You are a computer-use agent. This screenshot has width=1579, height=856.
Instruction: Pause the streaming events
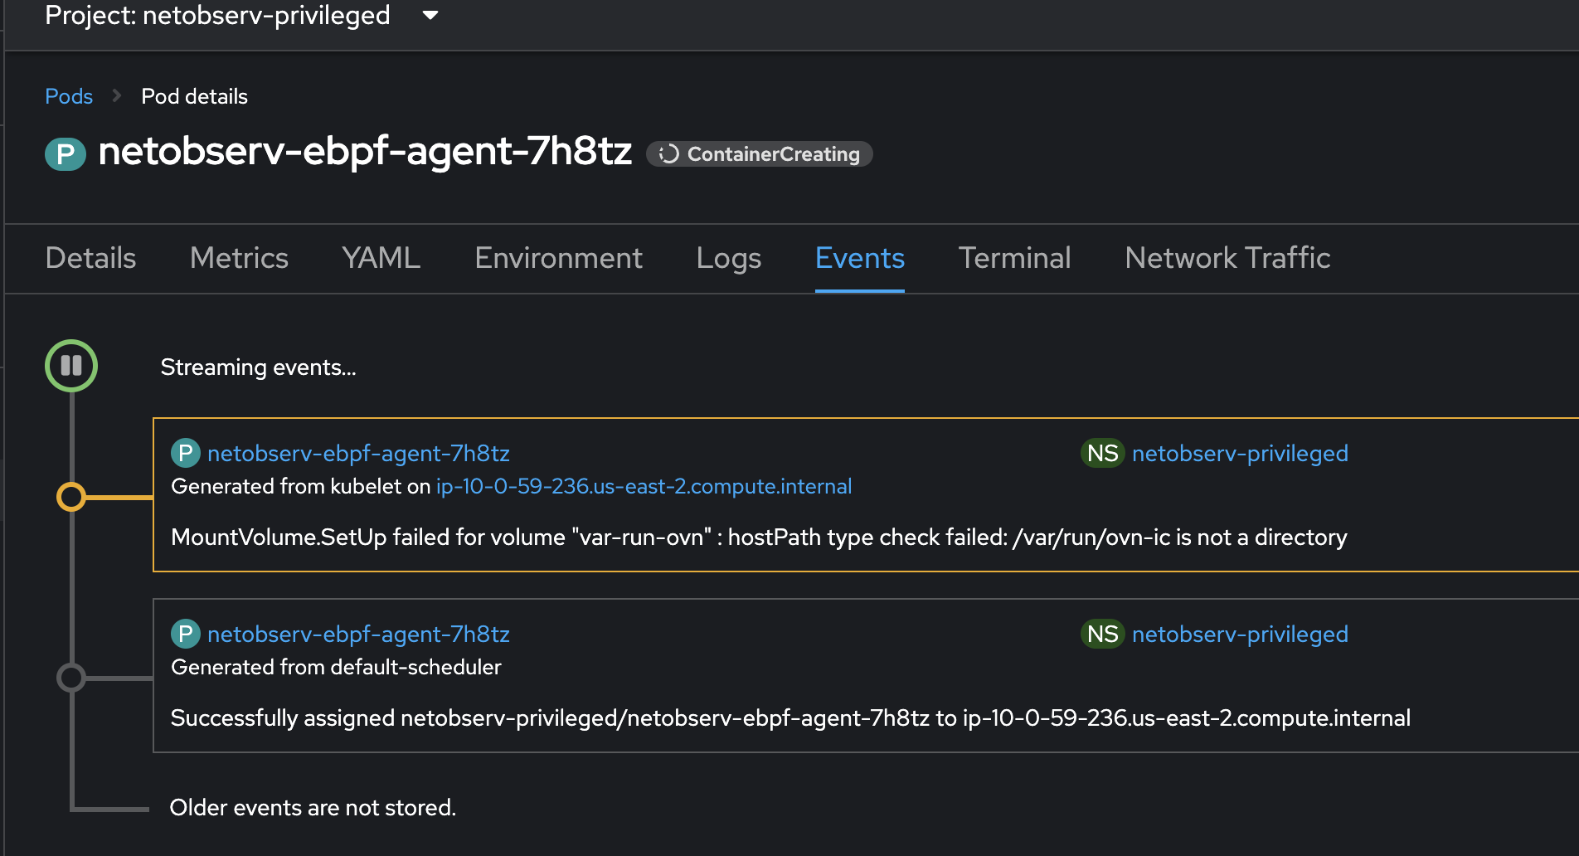71,366
